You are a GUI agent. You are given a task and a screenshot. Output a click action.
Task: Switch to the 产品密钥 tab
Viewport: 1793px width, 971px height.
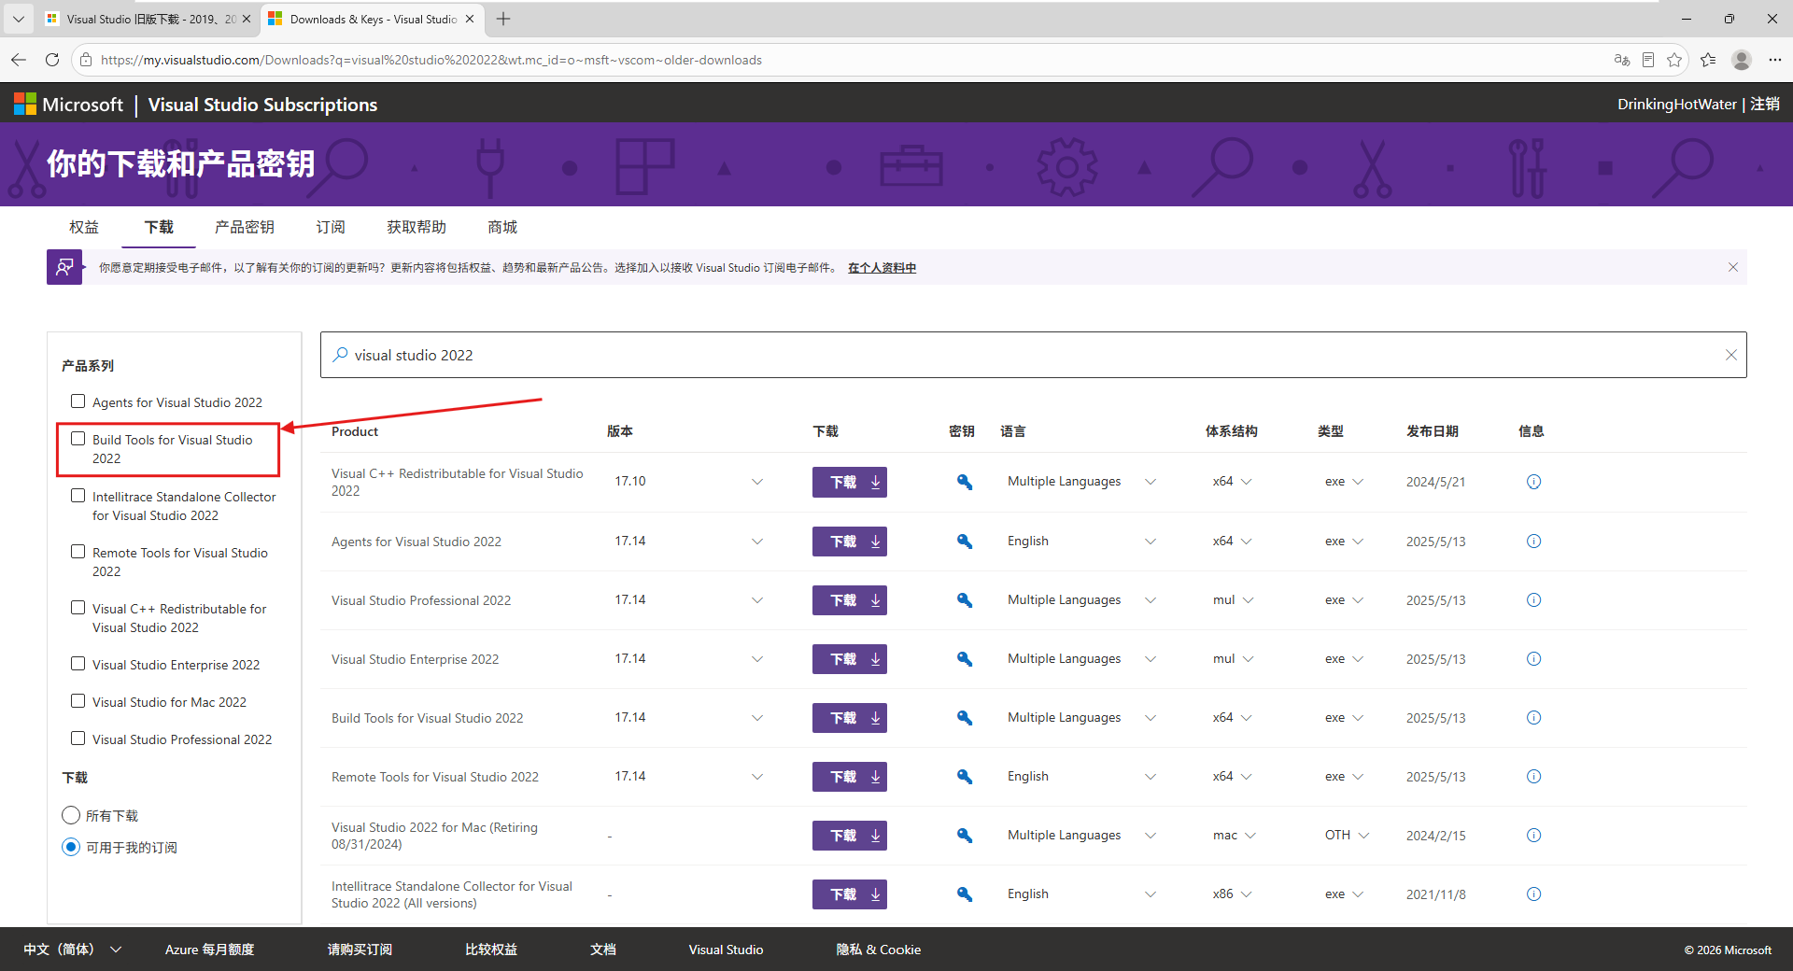coord(245,227)
